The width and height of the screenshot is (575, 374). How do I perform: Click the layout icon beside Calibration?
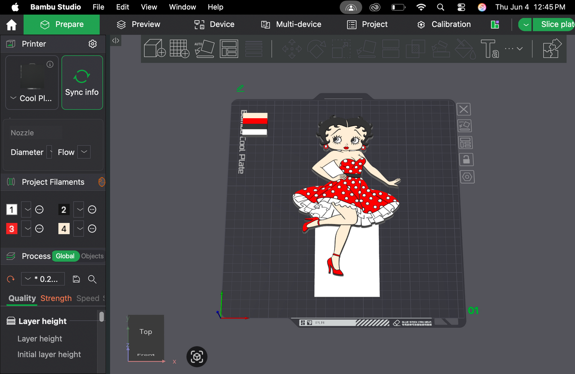(495, 25)
